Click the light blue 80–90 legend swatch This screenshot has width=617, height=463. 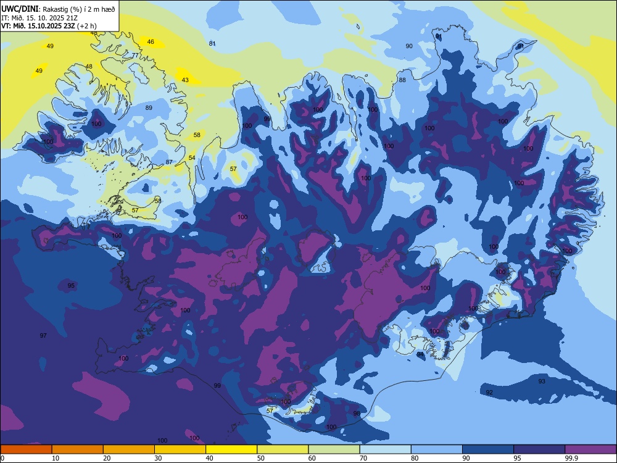[x=437, y=449]
